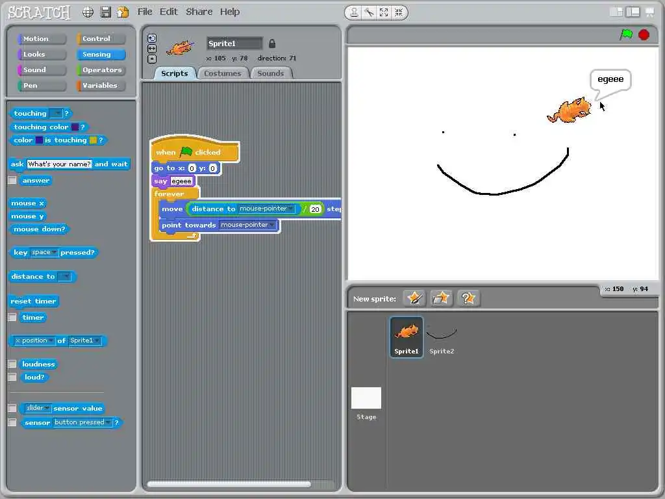Image resolution: width=665 pixels, height=499 pixels.
Task: Toggle the loud? reporter checkbox
Action: [12, 377]
